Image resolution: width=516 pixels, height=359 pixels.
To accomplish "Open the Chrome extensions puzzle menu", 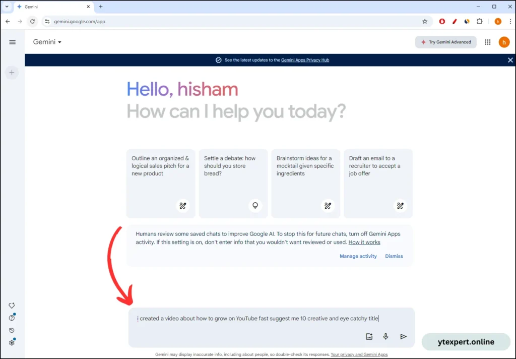I will [480, 22].
